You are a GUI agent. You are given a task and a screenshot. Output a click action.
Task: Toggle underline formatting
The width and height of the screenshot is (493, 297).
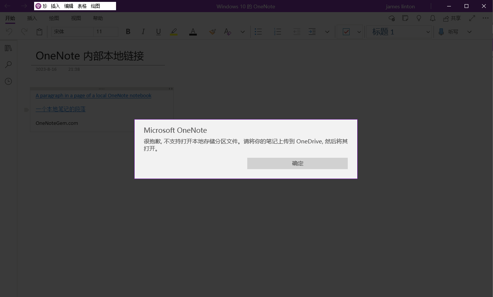159,32
